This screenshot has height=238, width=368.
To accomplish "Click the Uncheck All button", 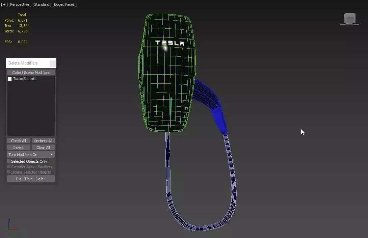I will [x=43, y=141].
